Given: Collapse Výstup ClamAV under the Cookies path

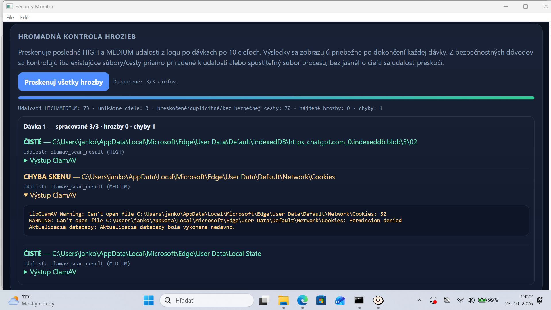Looking at the screenshot, I should (x=50, y=195).
